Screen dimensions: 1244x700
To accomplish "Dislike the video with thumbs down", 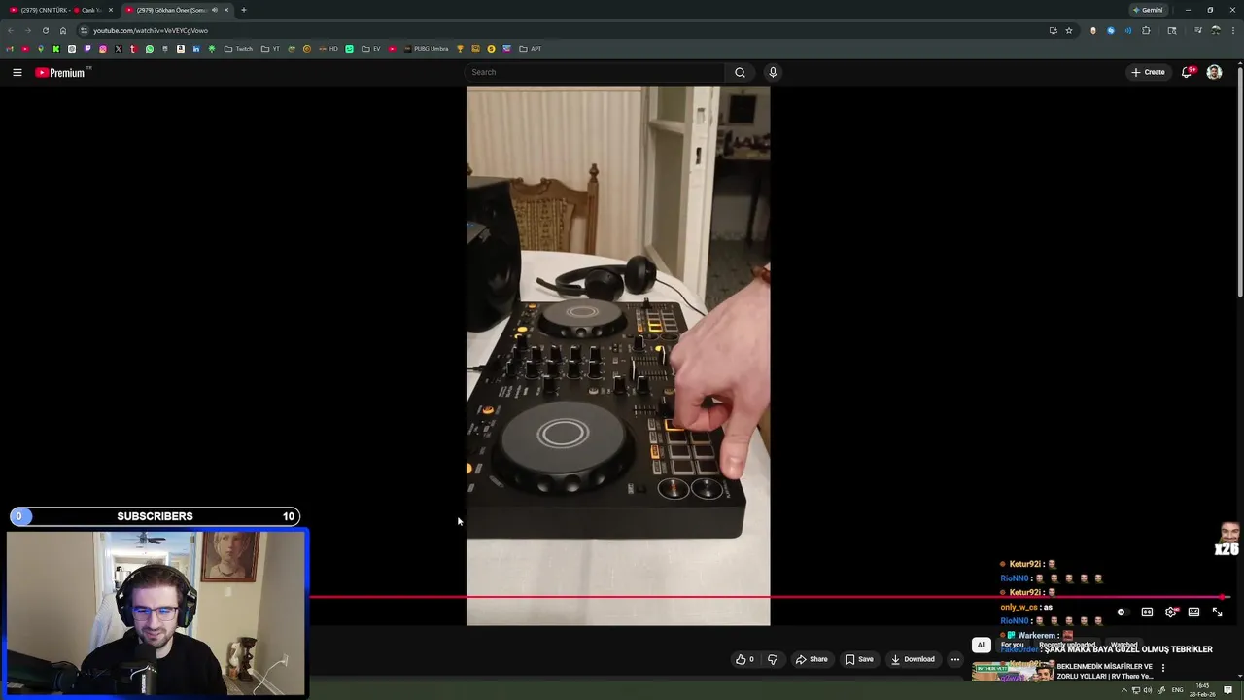I will pyautogui.click(x=773, y=659).
